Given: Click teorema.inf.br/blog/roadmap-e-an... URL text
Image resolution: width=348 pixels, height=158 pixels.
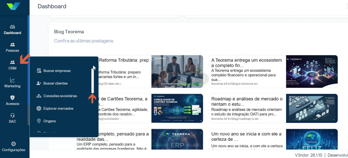Looking at the screenshot, I should (236, 119).
